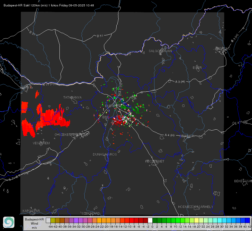Pick the light grey swatch before -64
The image size is (252, 231).
pos(48,220)
